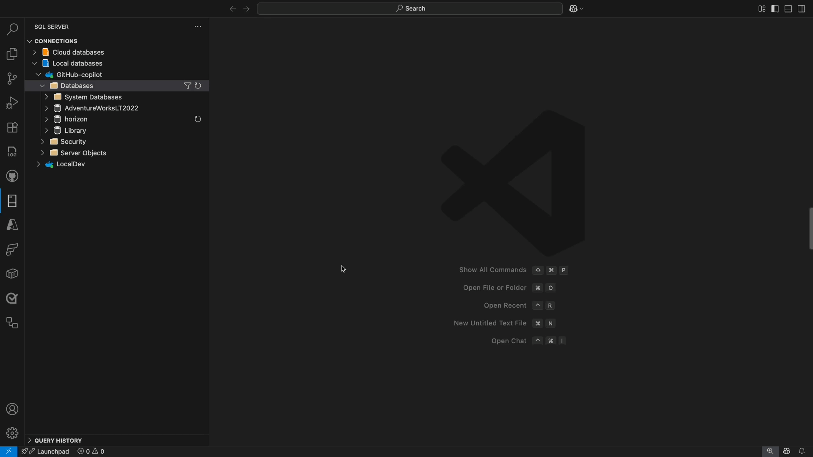Select the LocalDev connection label
The width and height of the screenshot is (813, 457).
[x=71, y=164]
